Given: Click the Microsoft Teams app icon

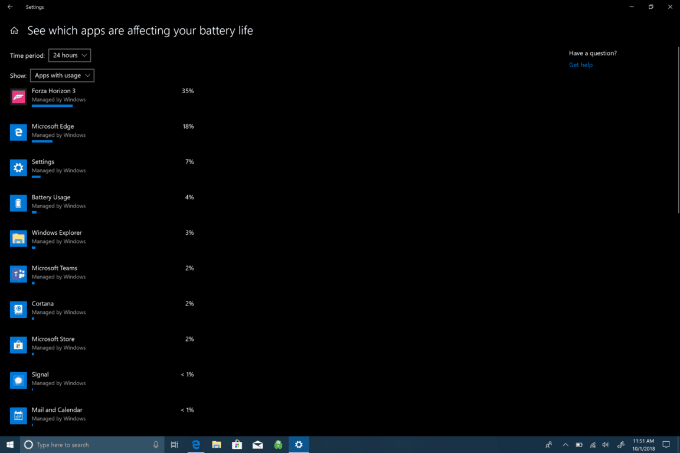Looking at the screenshot, I should [18, 274].
